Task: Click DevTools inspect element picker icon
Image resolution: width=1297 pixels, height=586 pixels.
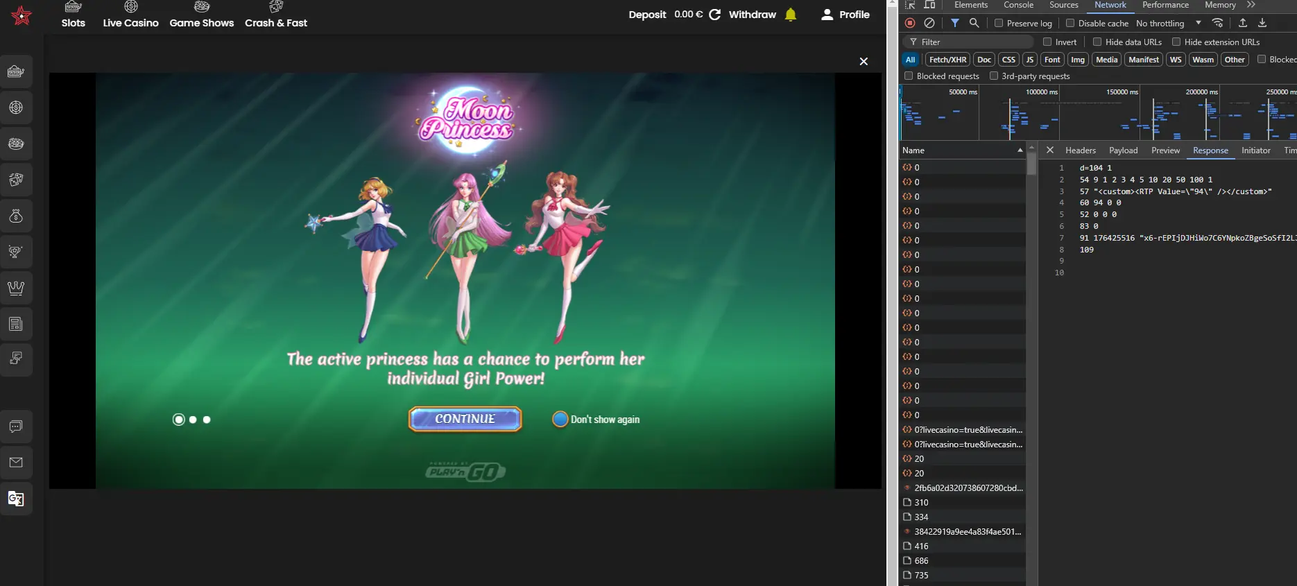Action: [910, 5]
